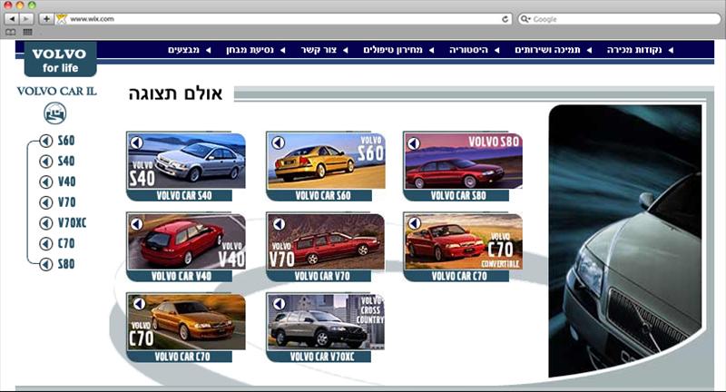The width and height of the screenshot is (726, 392).
Task: Click the arrow icon next to C70 in sidebar
Action: (x=46, y=243)
